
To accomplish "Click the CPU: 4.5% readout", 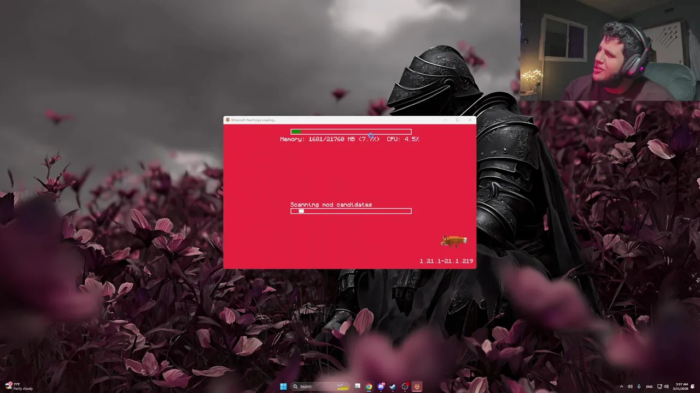I will [x=402, y=139].
